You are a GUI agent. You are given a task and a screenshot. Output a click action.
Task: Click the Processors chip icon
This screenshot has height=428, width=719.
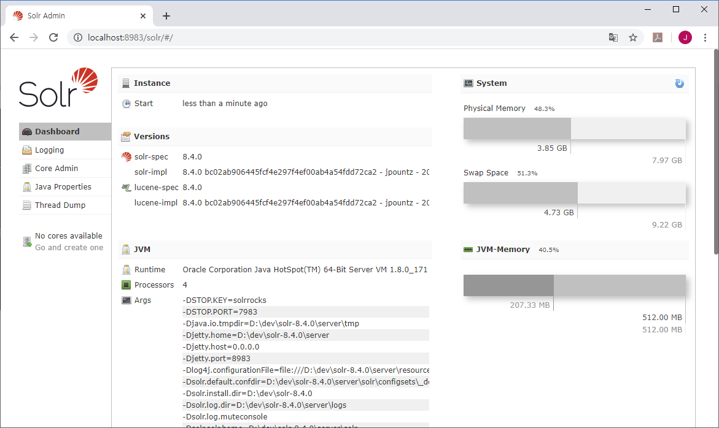pyautogui.click(x=126, y=285)
